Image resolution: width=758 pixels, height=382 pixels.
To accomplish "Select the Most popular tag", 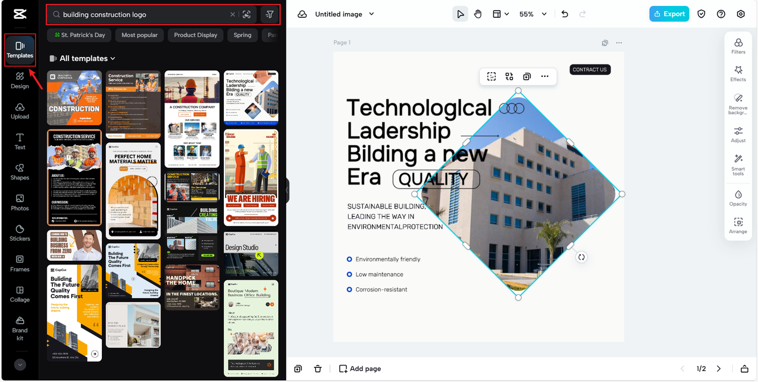I will pos(140,35).
